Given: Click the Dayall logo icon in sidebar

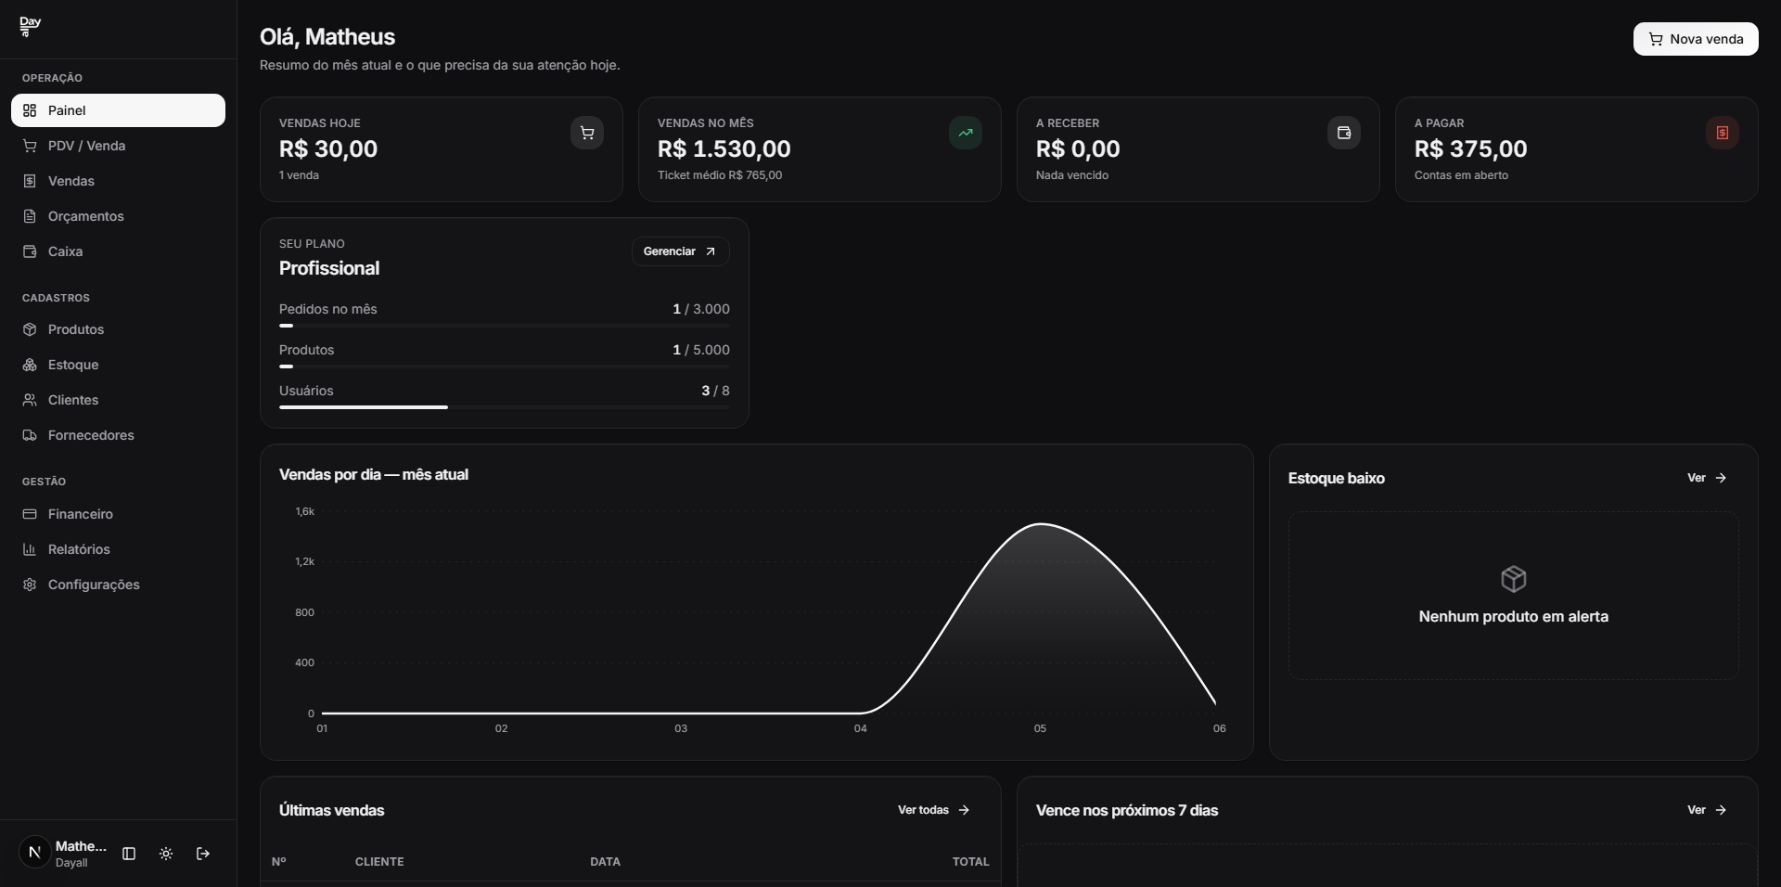Looking at the screenshot, I should [31, 27].
